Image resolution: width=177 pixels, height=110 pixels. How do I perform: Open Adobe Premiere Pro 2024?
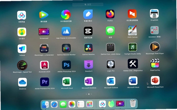pos(45,82)
